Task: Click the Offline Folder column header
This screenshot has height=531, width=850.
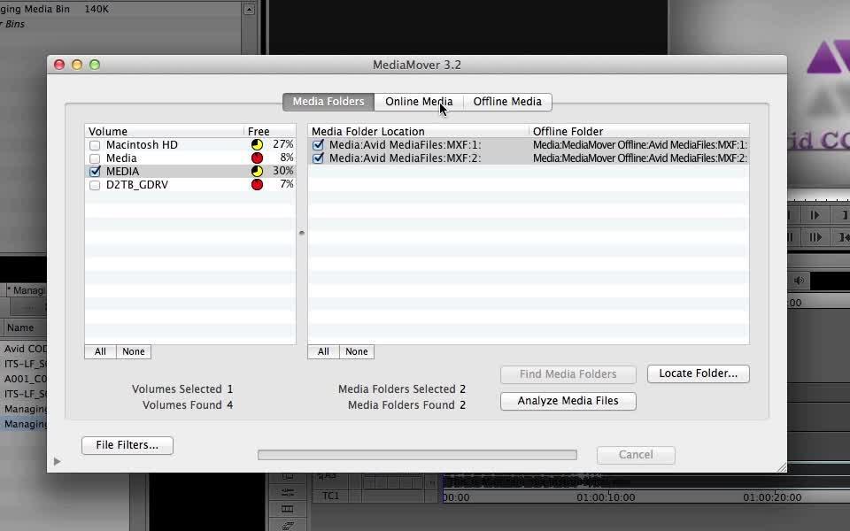Action: pos(639,131)
